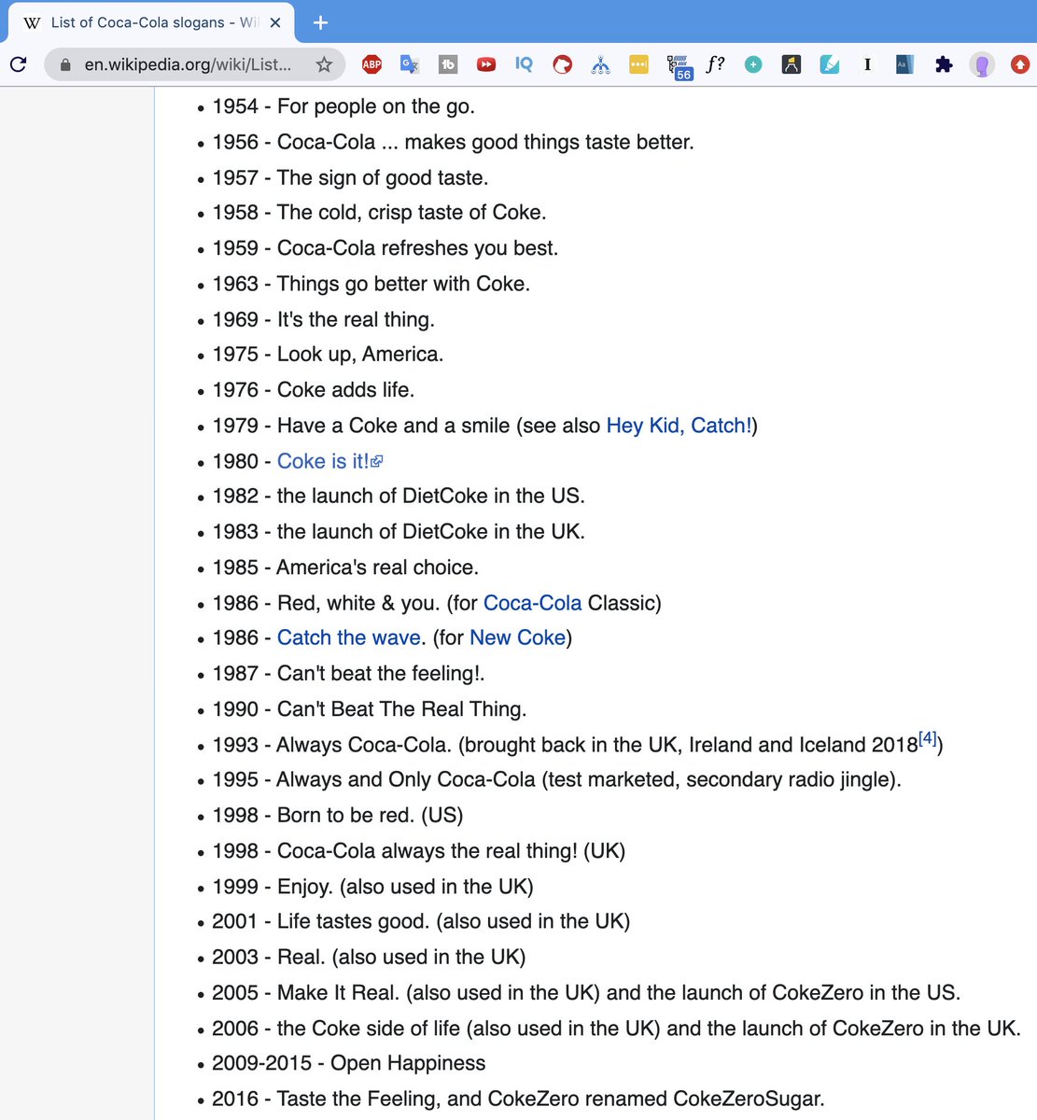Click '1993 - Always Coca-Cola.' text
This screenshot has height=1120, width=1037.
tap(332, 745)
